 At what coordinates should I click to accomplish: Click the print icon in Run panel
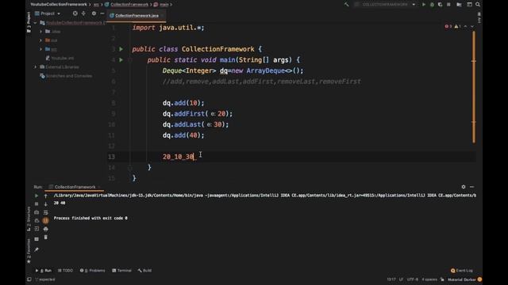pyautogui.click(x=46, y=229)
